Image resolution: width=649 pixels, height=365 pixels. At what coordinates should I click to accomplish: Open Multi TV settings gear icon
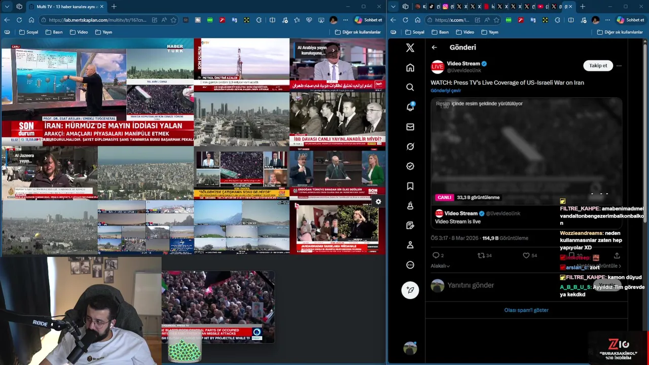(378, 202)
